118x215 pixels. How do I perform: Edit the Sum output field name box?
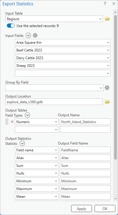pos(85,166)
